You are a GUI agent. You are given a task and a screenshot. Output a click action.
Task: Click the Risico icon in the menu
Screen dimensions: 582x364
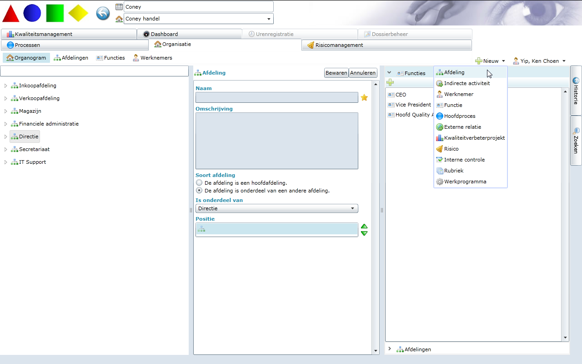440,149
